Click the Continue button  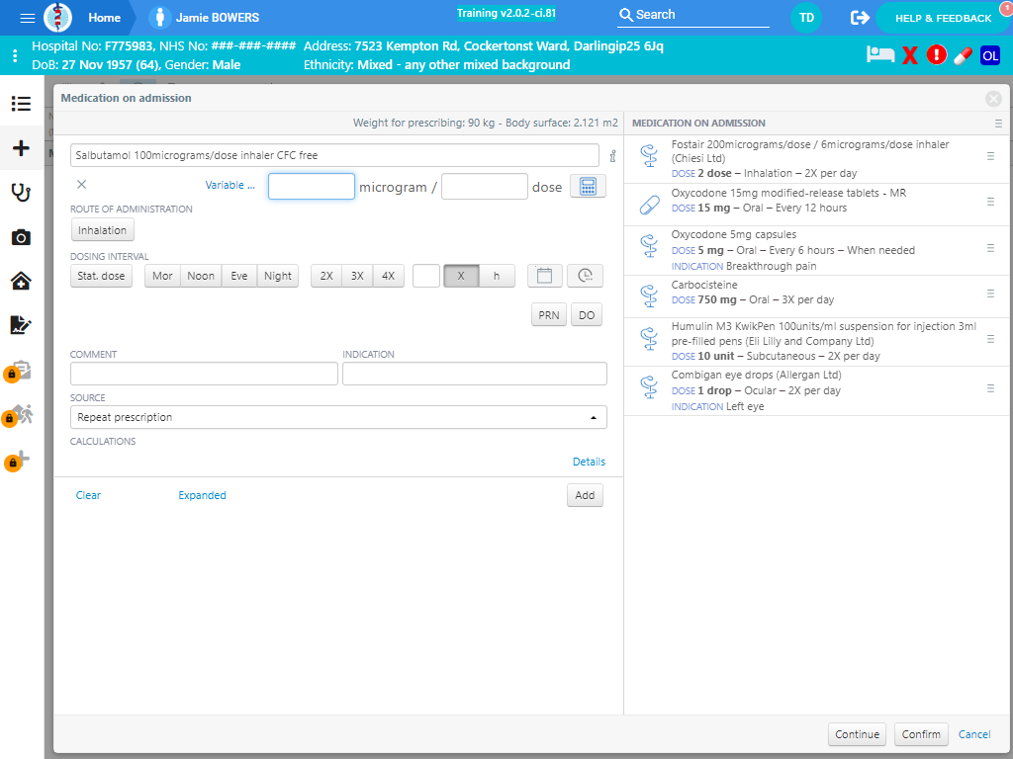click(x=857, y=734)
